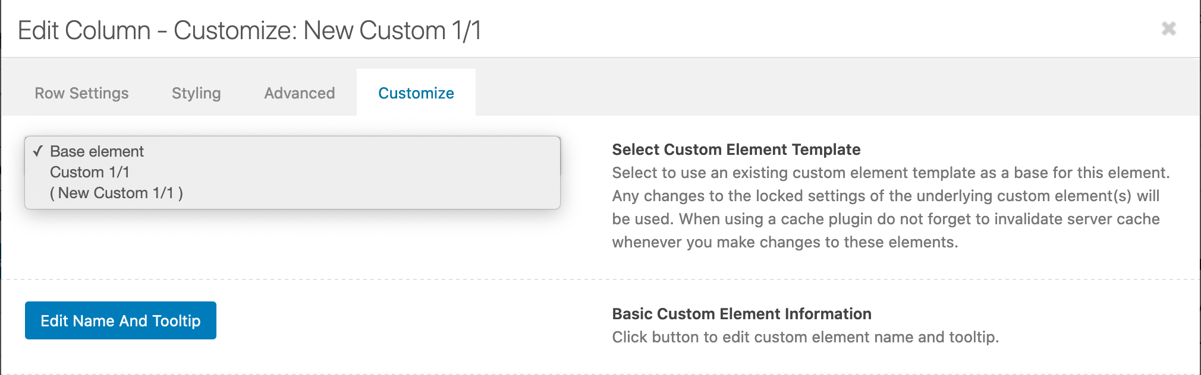Click the dashed divider above Edit Name button
The width and height of the screenshot is (1201, 375).
pos(600,279)
